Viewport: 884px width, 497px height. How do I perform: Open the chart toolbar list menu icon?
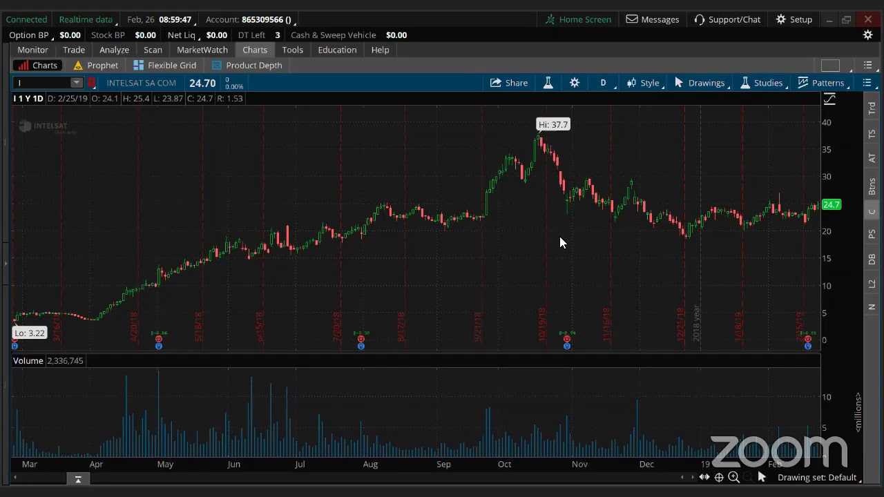(867, 83)
